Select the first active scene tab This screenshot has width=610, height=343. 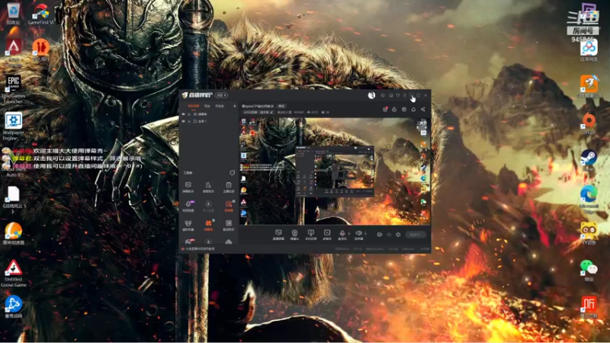pyautogui.click(x=194, y=106)
